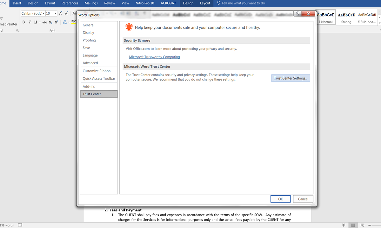Apply Italic formatting from the ribbon

tap(30, 22)
